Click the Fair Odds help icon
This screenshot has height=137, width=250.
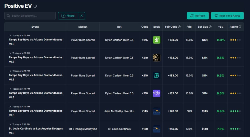click(179, 27)
